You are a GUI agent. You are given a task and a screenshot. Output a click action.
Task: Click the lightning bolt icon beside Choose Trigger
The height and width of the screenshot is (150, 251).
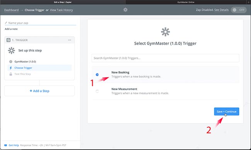pyautogui.click(x=11, y=68)
